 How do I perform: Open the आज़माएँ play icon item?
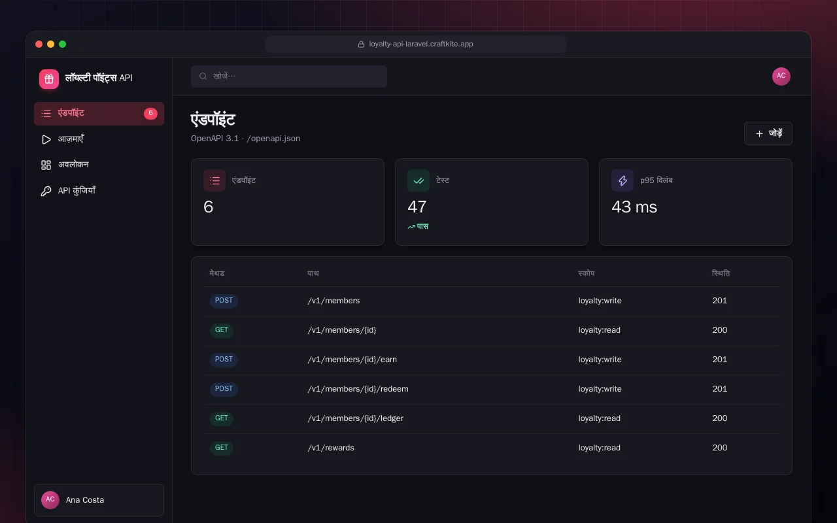[x=99, y=139]
